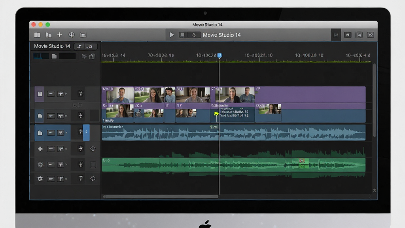Select the long empty purple clip at the end
This screenshot has width=405, height=228.
(x=310, y=95)
